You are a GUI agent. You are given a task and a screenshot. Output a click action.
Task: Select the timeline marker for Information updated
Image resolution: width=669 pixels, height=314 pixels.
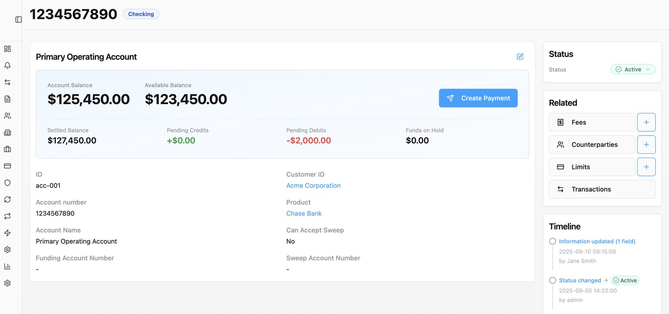coord(552,241)
